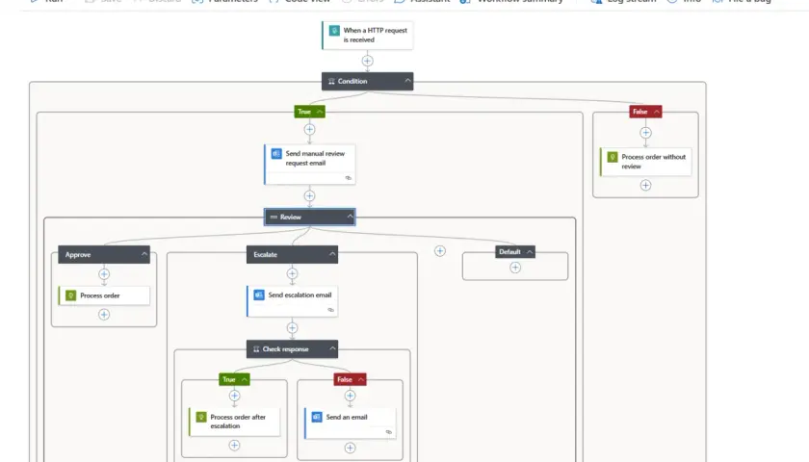809x462 pixels.
Task: Collapse the Check response block
Action: [x=332, y=348]
